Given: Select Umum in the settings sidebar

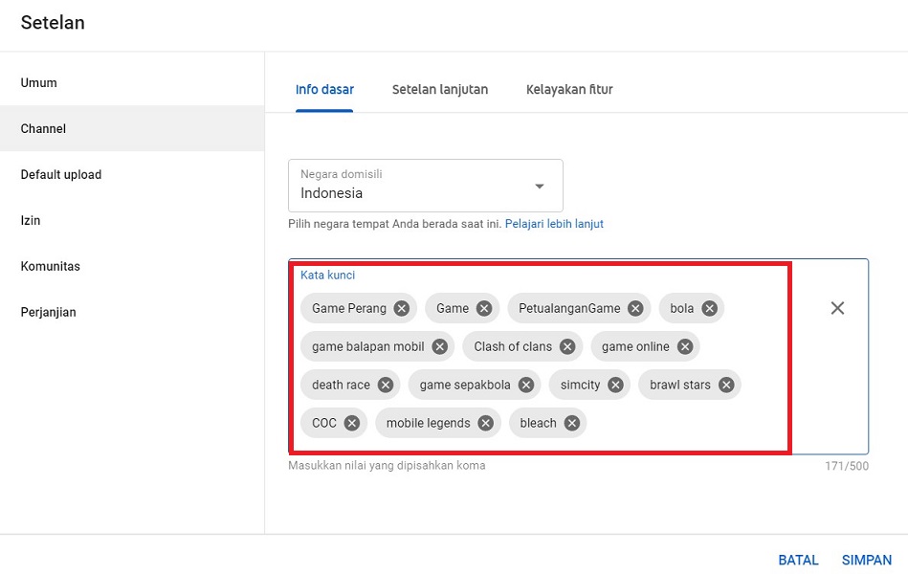Looking at the screenshot, I should tap(132, 83).
